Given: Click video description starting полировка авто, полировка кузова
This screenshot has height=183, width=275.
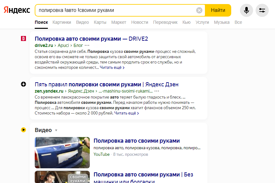Looking at the screenshot, I should pos(147,148).
